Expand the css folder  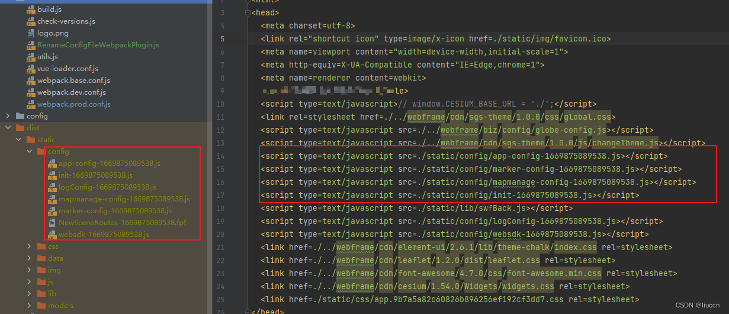[x=29, y=246]
